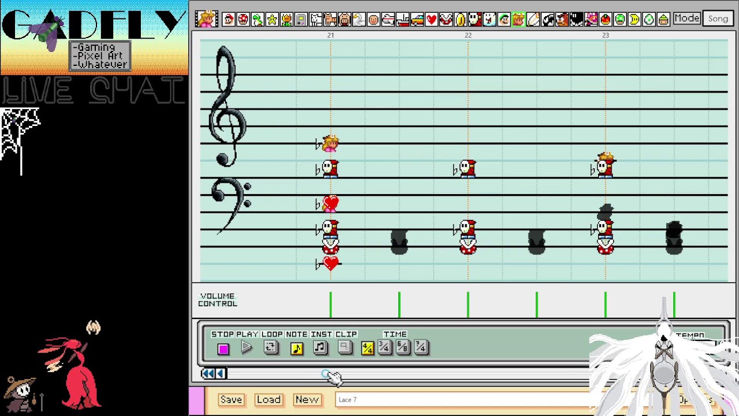Screen dimensions: 739x416
Task: Select the Mario instrument icon
Action: point(229,19)
